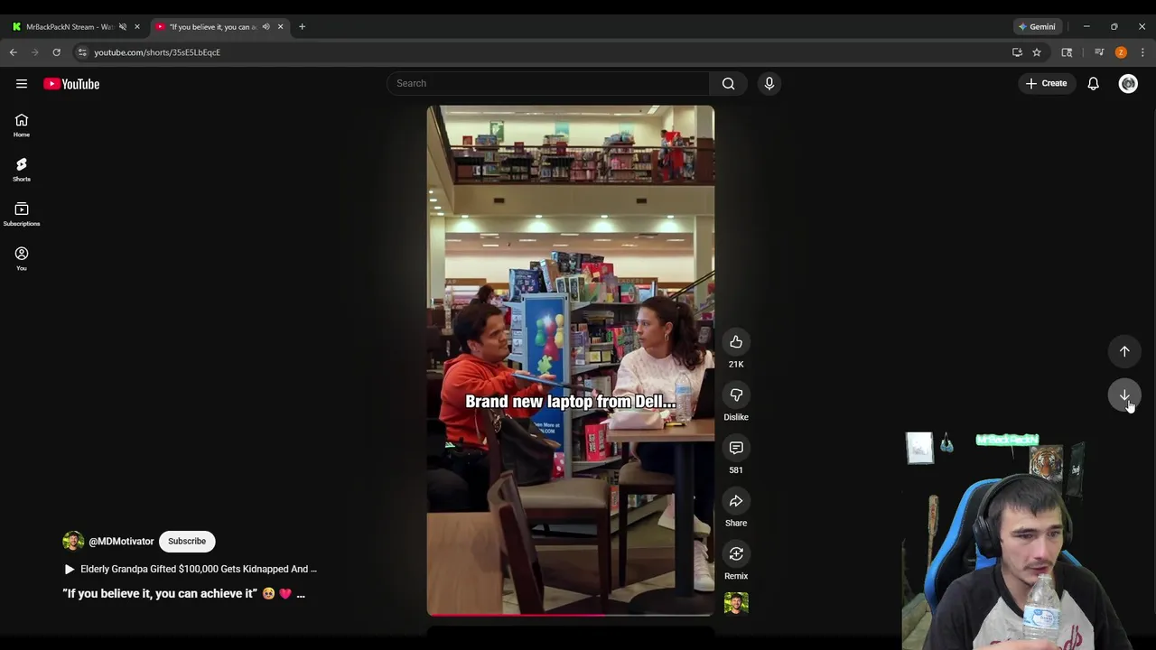Click the YouTube search field

pyautogui.click(x=548, y=83)
